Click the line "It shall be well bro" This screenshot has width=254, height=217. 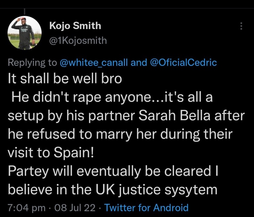point(65,79)
